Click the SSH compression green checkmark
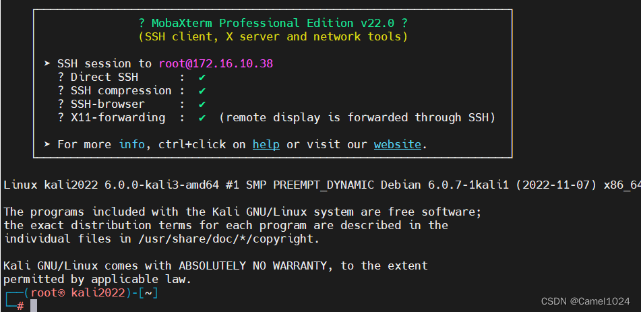The height and width of the screenshot is (312, 641). [202, 91]
